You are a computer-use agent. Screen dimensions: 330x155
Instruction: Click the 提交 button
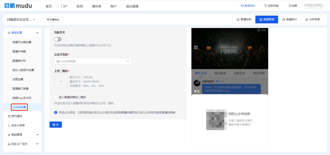coord(56,125)
